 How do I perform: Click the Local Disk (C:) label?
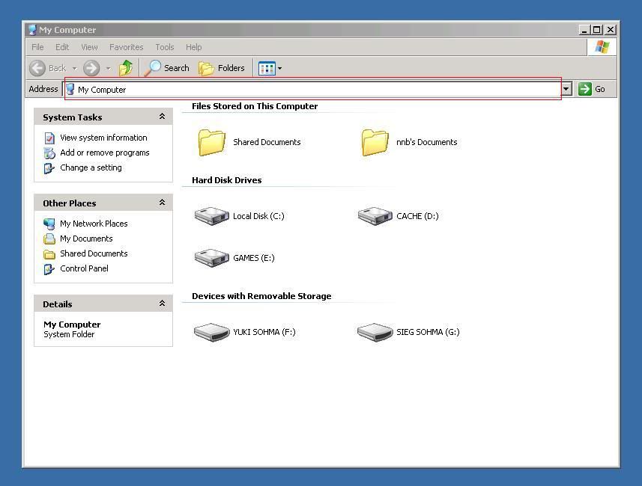click(258, 216)
